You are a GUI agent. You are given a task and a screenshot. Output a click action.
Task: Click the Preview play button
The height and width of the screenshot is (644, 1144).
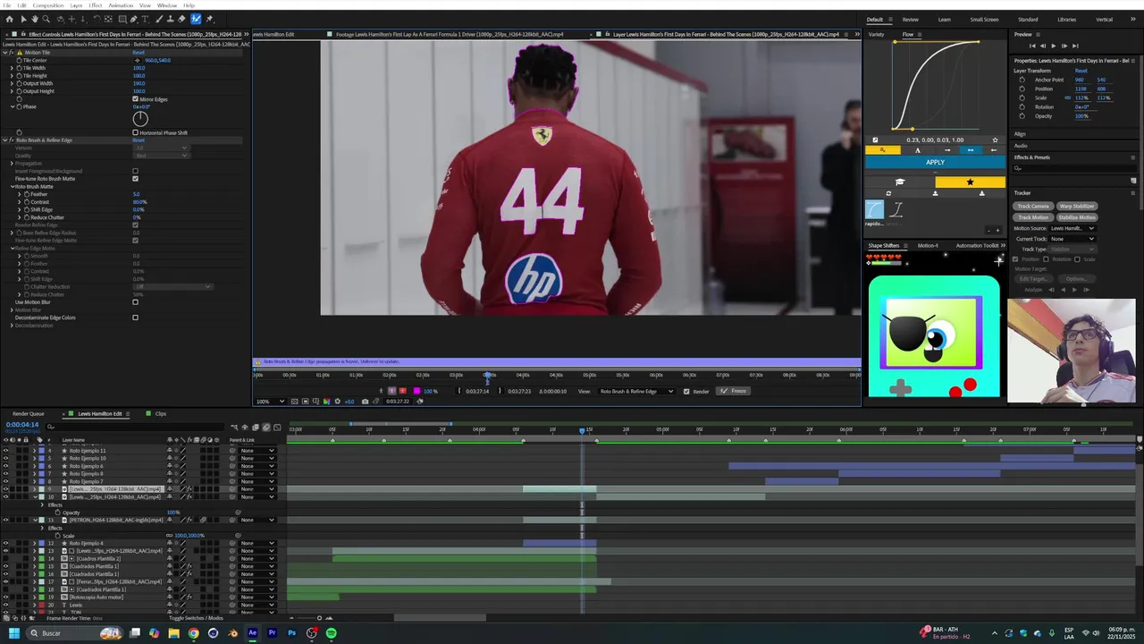1053,46
